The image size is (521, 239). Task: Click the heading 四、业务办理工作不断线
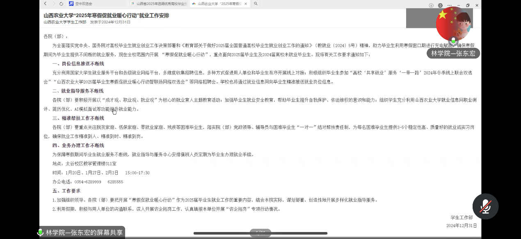78,145
